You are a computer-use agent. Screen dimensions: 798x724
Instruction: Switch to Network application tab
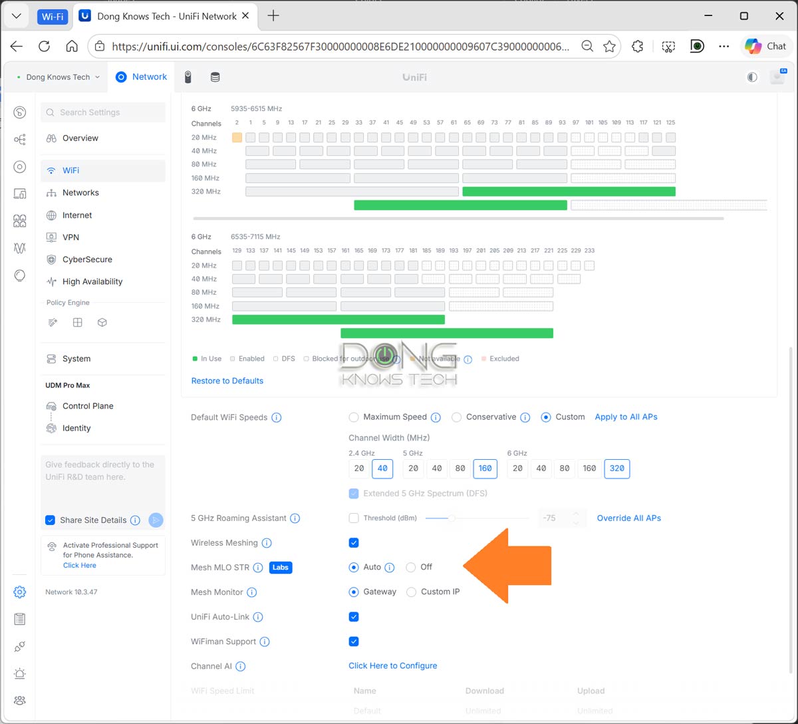141,77
